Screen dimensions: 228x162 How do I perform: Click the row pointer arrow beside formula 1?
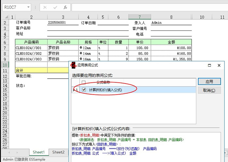tap(74, 90)
